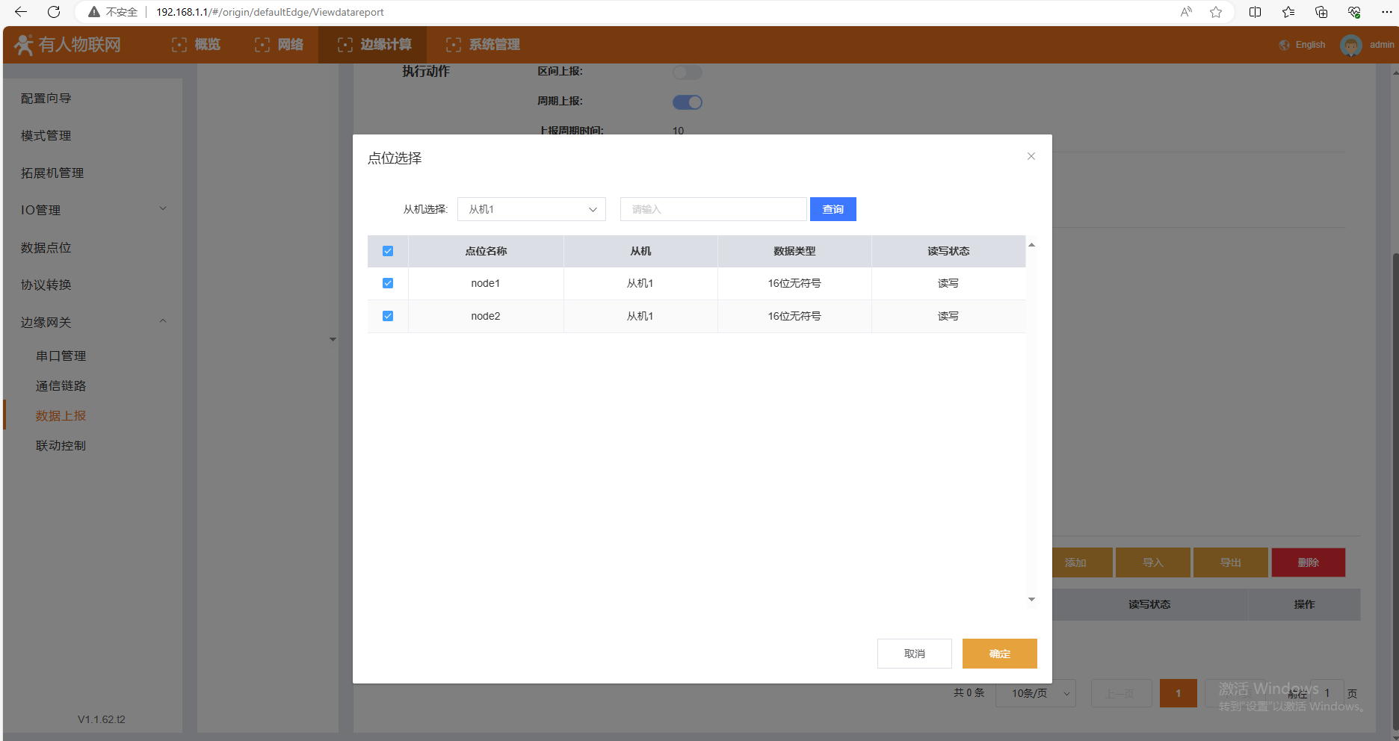Expand the IO管理 sidebar menu
1399x741 pixels.
[93, 210]
